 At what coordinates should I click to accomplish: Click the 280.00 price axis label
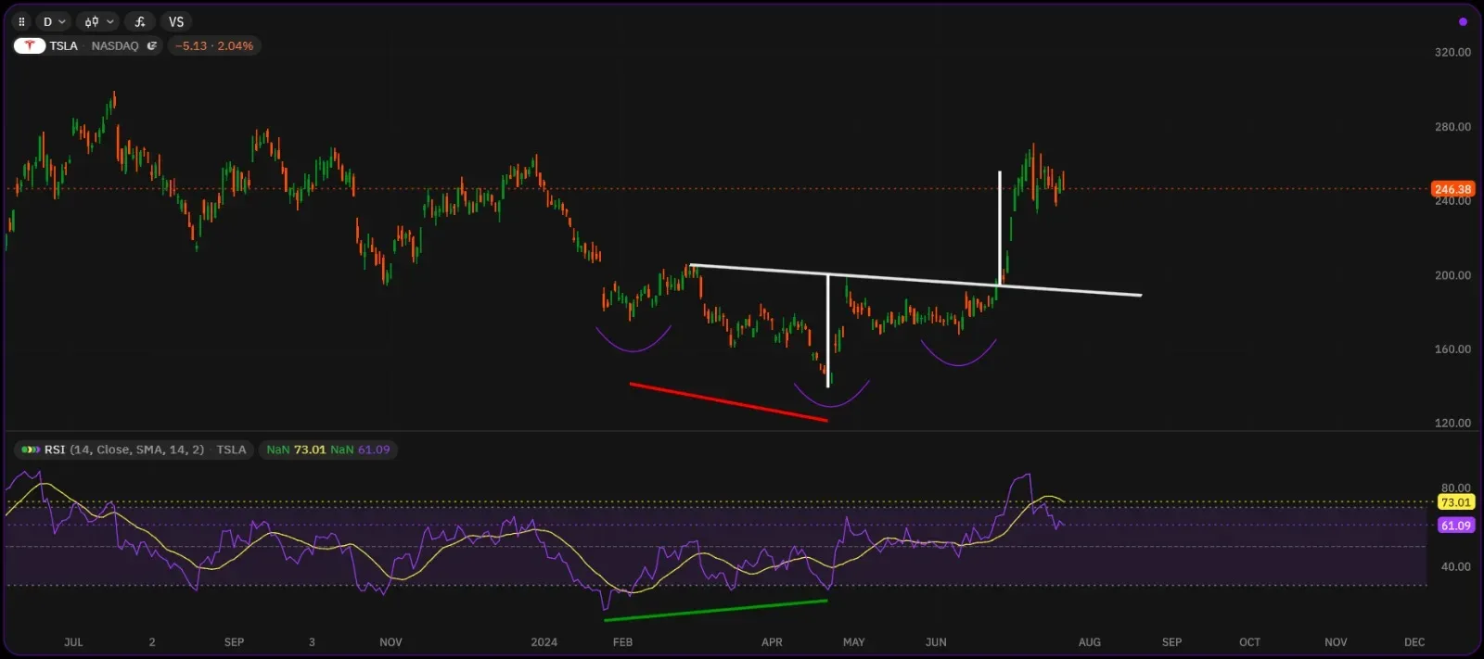(1452, 127)
